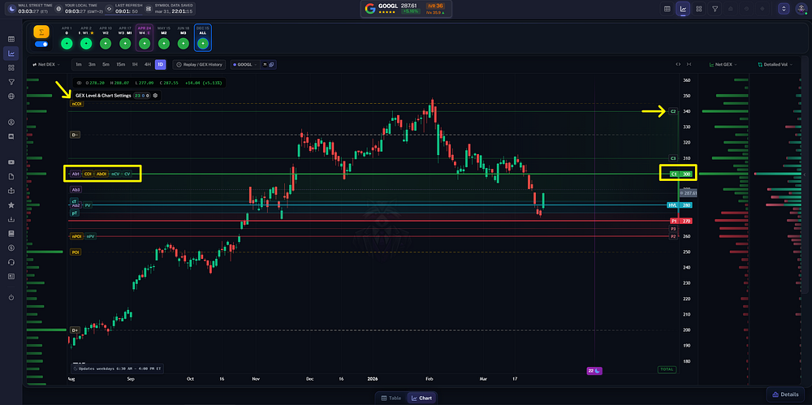Screen dimensions: 812x405
Task: Select the 5m timeframe
Action: click(x=106, y=65)
